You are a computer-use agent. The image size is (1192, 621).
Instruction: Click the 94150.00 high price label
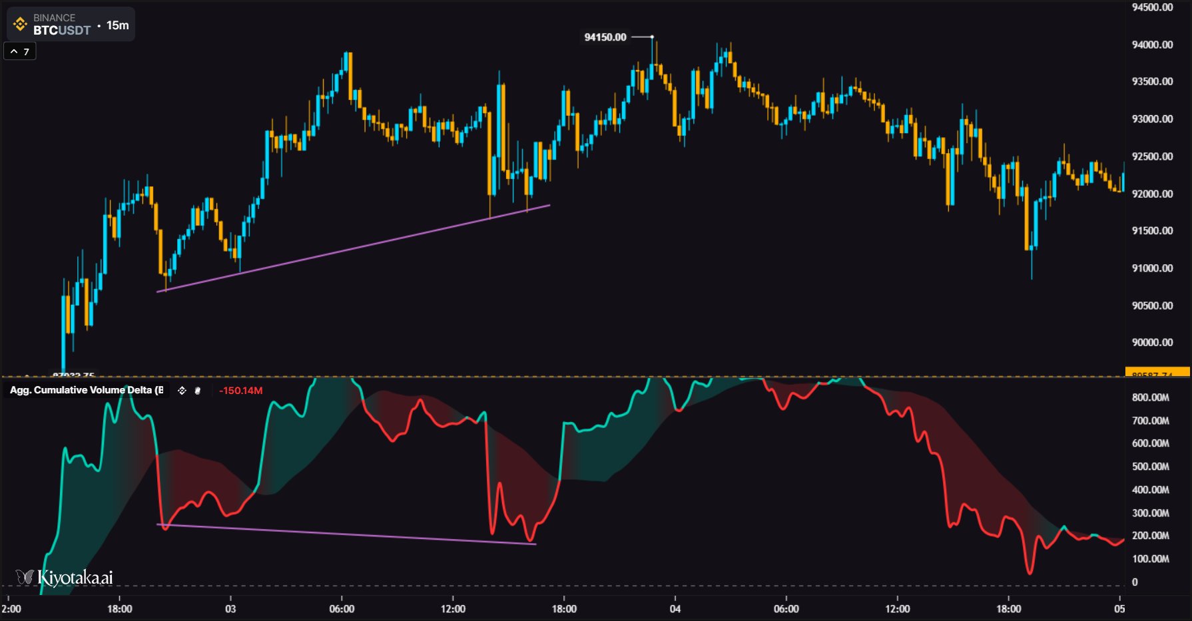pos(605,37)
